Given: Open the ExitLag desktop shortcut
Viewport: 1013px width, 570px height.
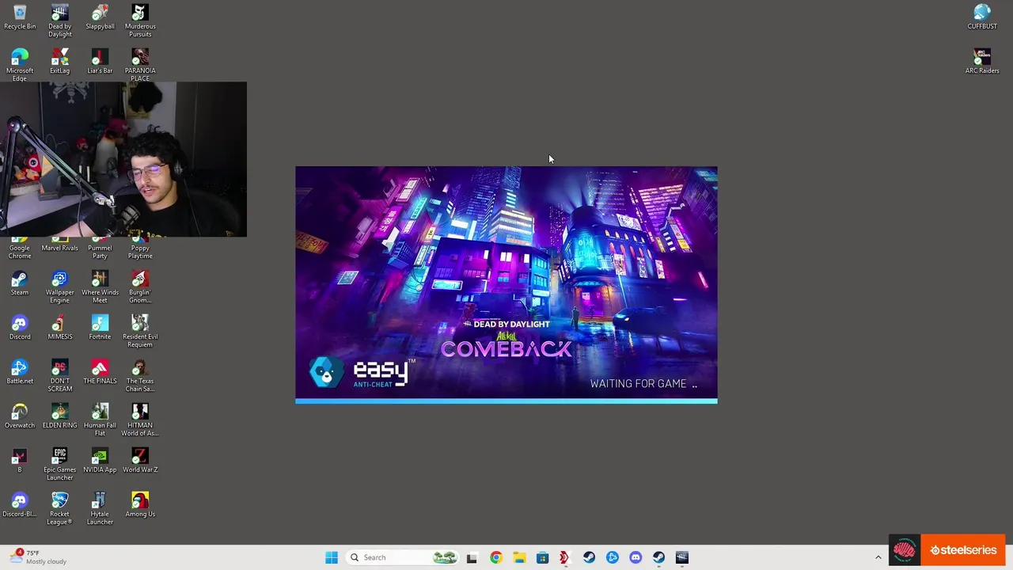Looking at the screenshot, I should click(59, 62).
